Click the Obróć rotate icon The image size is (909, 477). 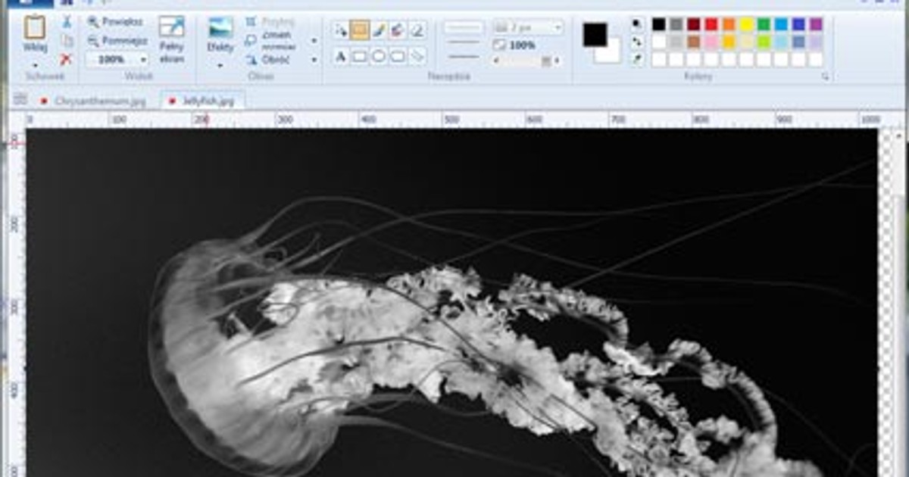pyautogui.click(x=251, y=59)
